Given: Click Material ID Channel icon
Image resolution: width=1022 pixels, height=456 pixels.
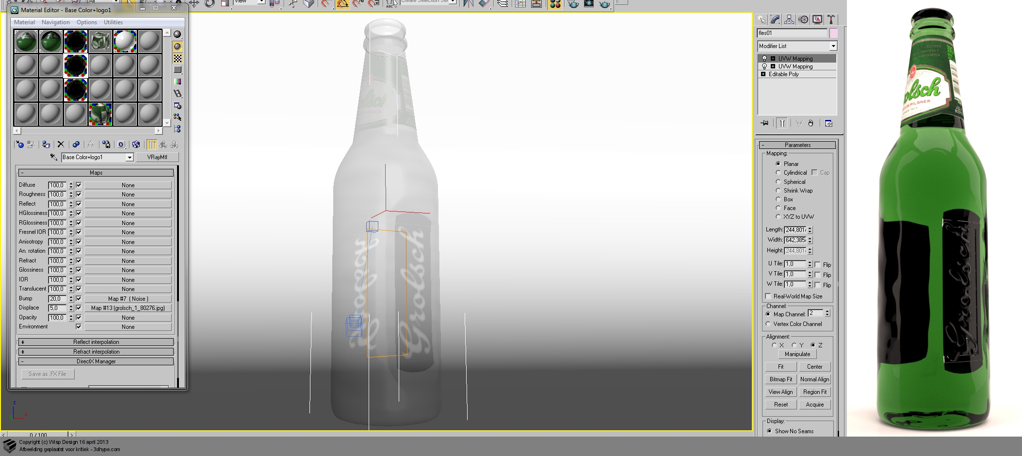Looking at the screenshot, I should pos(121,145).
